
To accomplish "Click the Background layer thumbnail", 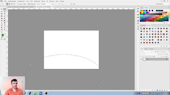I will [144, 59].
